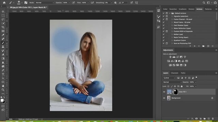Toggle lock all for layer
Screen dimensions: 218x122
[182, 86]
